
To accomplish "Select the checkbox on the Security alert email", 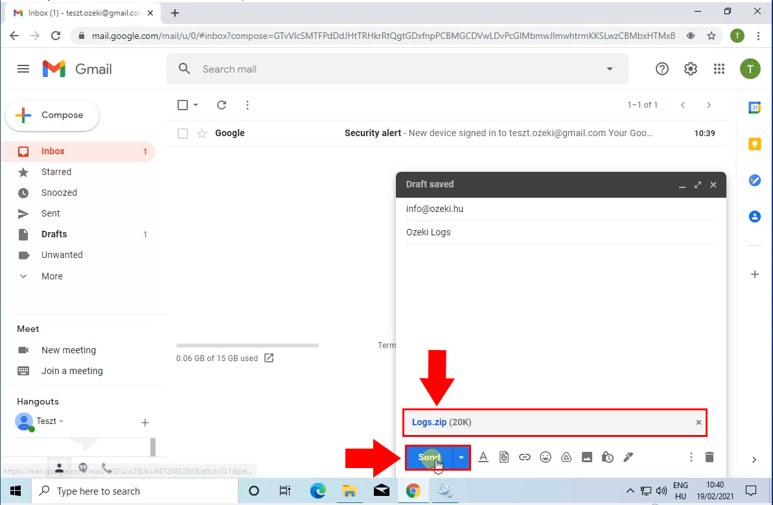I will tap(182, 133).
